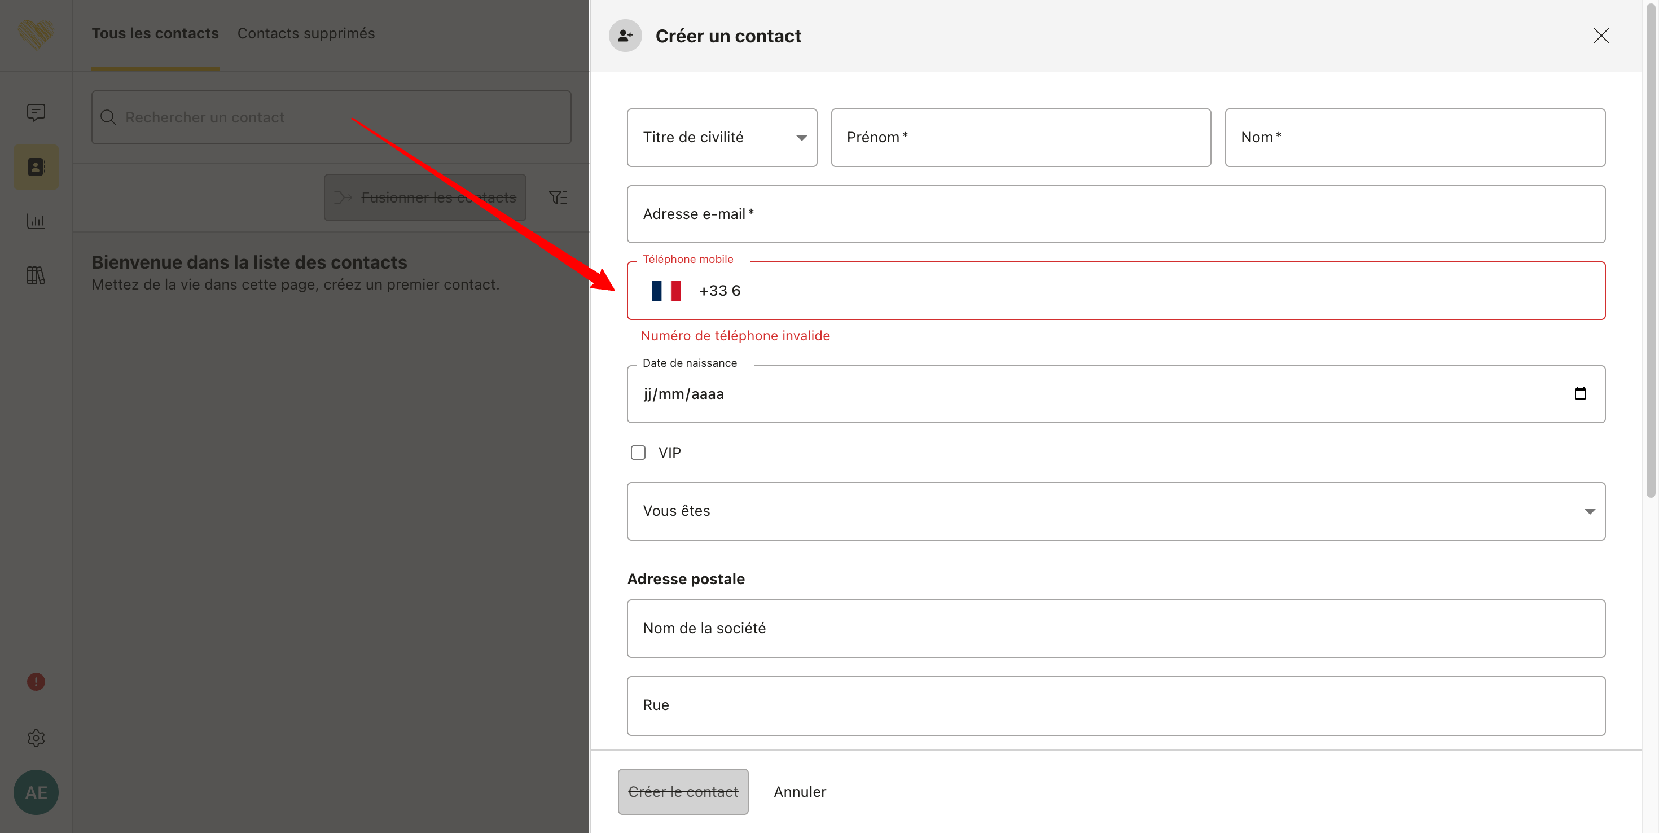Open the statistics chart sidebar icon
Screen dimensions: 1659x833
[36, 221]
